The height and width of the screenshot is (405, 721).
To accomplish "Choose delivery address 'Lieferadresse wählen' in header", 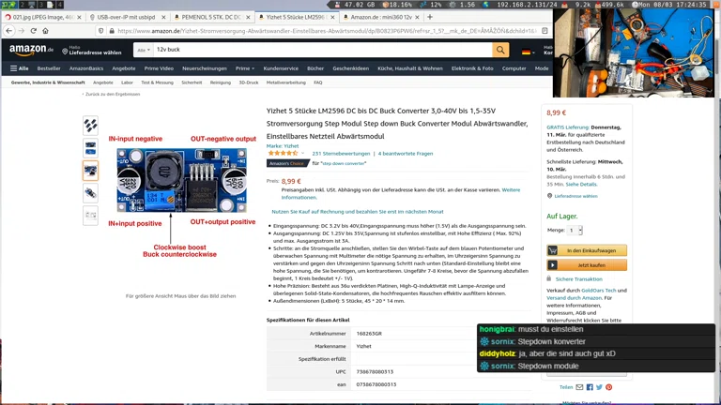I will coord(92,50).
